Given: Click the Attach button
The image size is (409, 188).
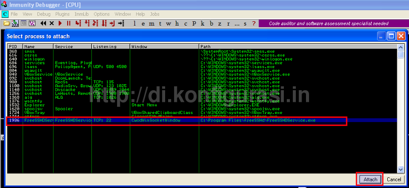Looking at the screenshot, I should click(x=371, y=179).
